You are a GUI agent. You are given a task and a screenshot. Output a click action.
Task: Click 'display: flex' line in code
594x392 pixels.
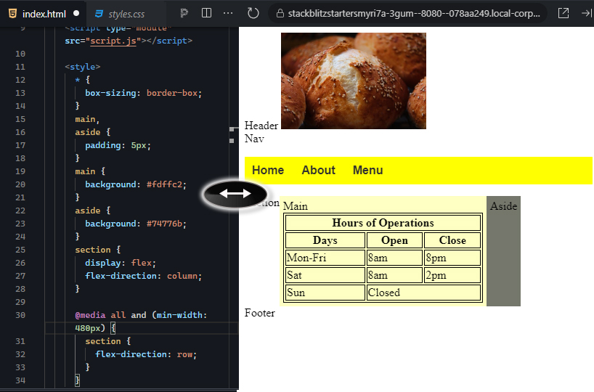pos(120,263)
